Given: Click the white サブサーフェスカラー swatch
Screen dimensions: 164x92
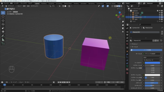Looking at the screenshot, I should coord(152,75).
